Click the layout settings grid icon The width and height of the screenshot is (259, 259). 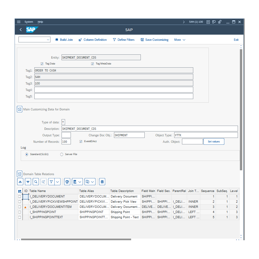coord(102,182)
